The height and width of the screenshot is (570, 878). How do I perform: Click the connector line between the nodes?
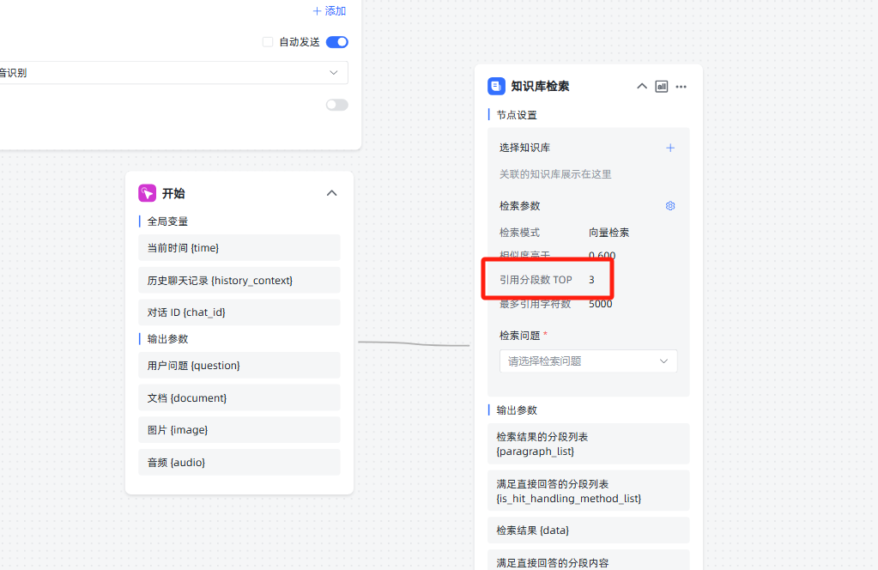(414, 343)
